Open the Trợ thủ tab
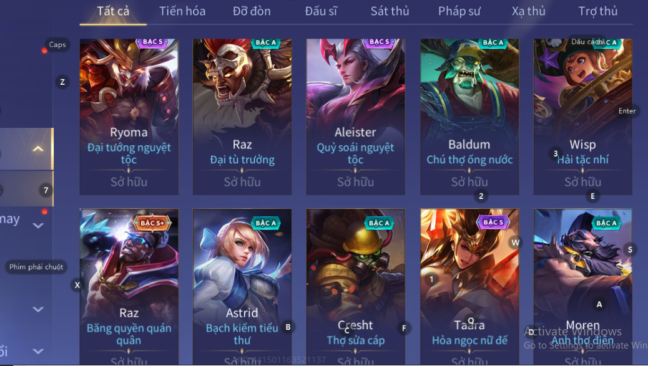Viewport: 648px width, 366px height. point(597,11)
